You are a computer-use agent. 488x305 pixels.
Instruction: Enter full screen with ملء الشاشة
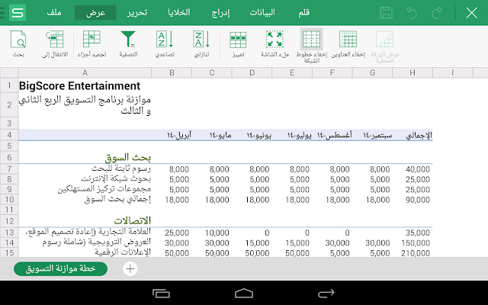pyautogui.click(x=274, y=43)
